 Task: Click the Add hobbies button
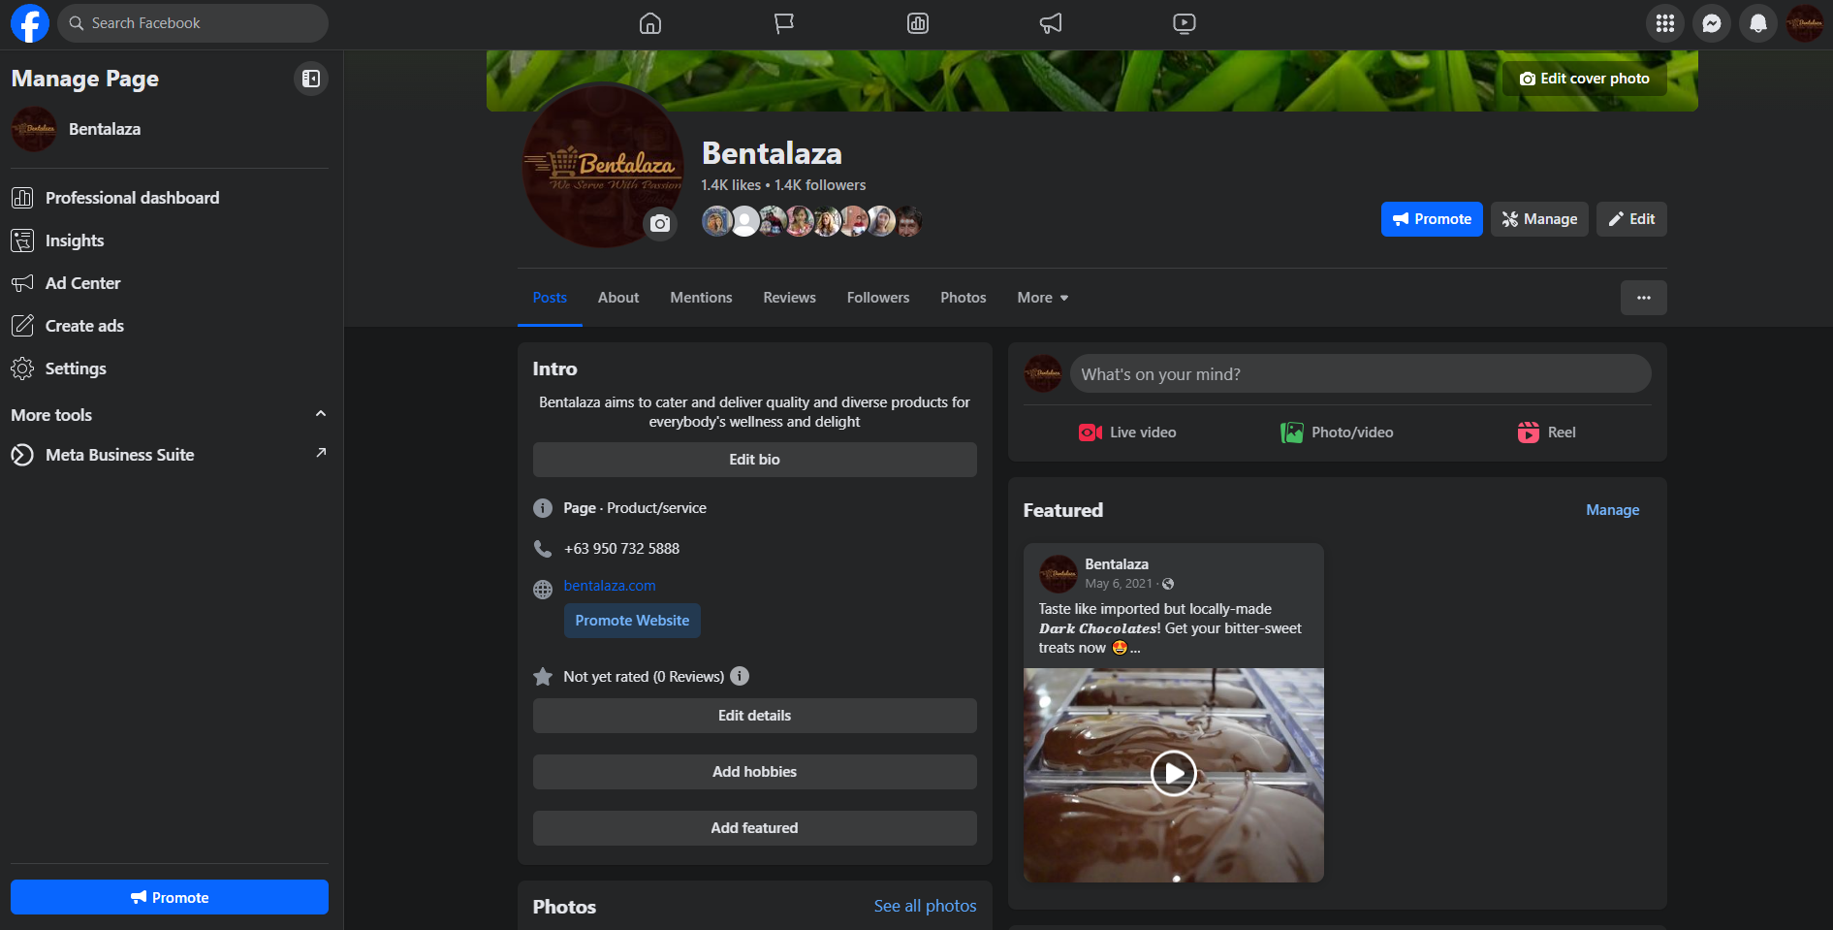755,772
